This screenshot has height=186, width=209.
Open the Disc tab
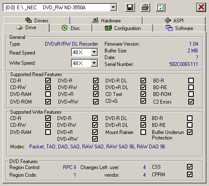pos(71,28)
